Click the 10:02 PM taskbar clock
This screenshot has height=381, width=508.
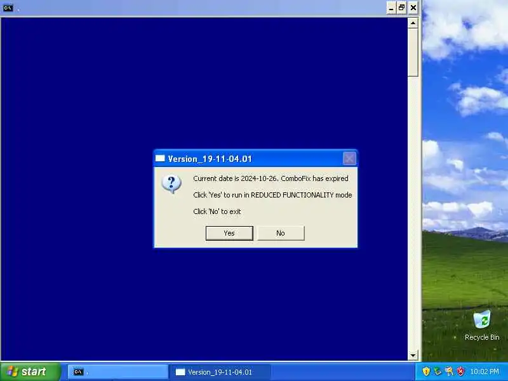[485, 371]
